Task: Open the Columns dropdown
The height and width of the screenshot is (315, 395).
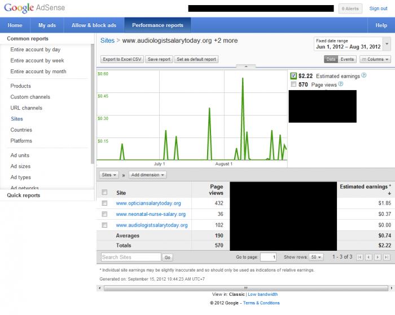Action: [x=375, y=59]
